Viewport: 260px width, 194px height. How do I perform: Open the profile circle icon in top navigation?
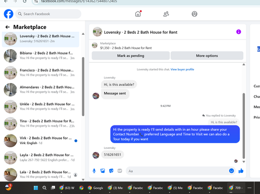point(194,14)
